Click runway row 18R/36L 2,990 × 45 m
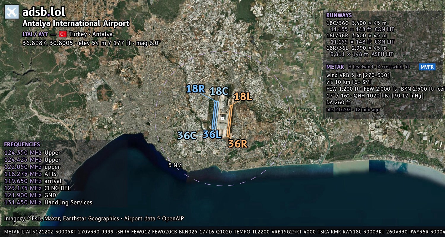Viewport: 445px width, 237px height. pos(356,48)
